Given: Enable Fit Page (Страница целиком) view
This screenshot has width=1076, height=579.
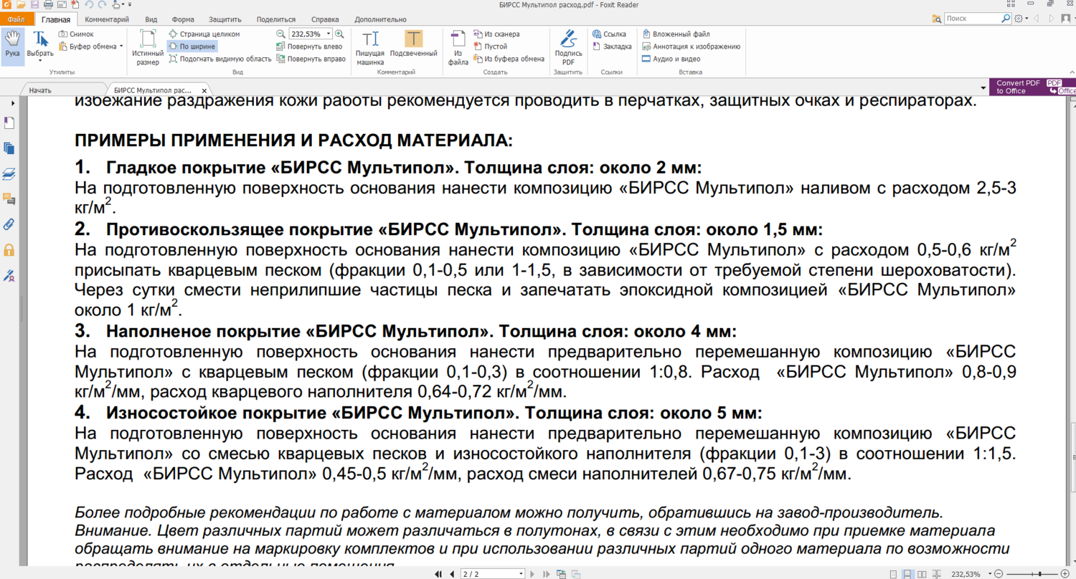Looking at the screenshot, I should (x=204, y=34).
